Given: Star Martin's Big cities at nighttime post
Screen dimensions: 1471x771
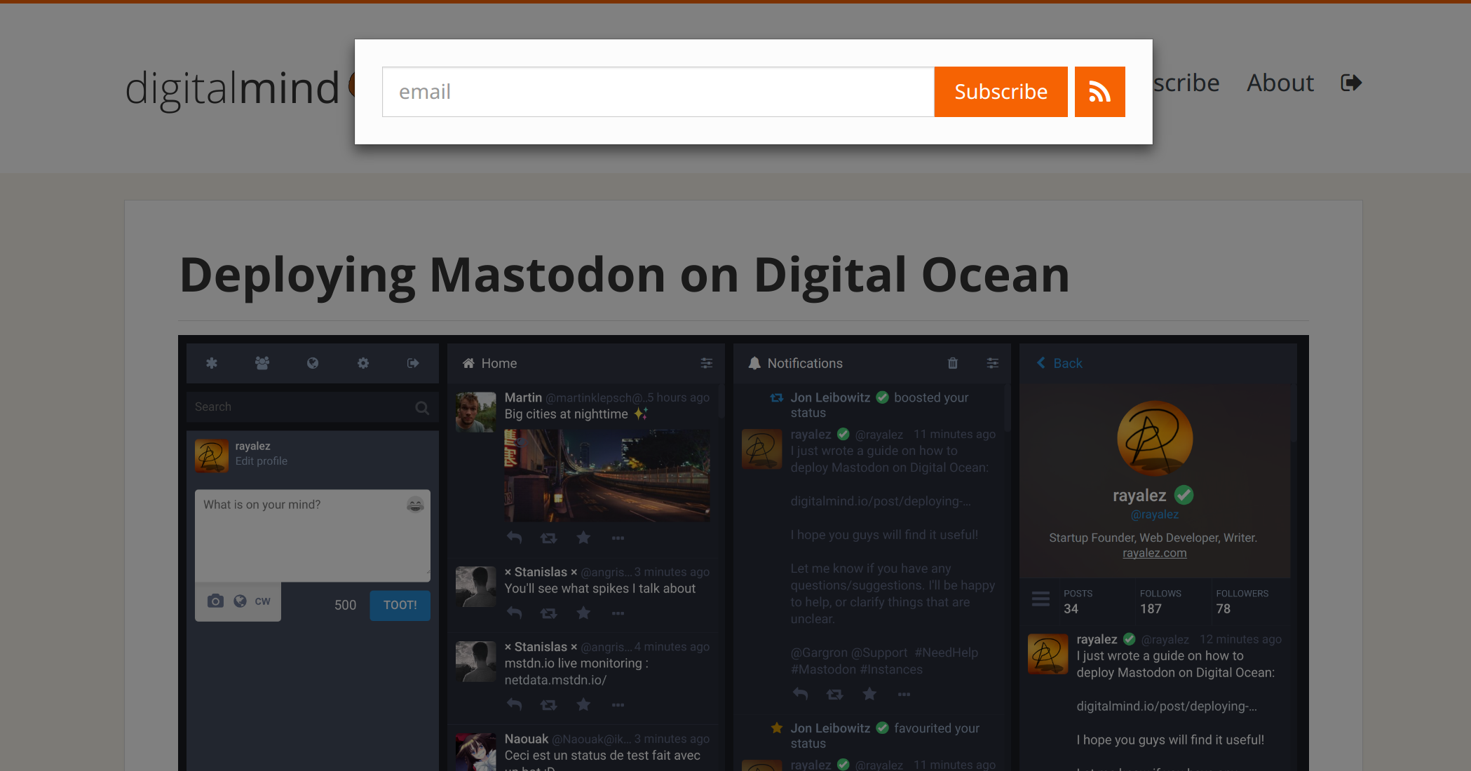Looking at the screenshot, I should [583, 538].
